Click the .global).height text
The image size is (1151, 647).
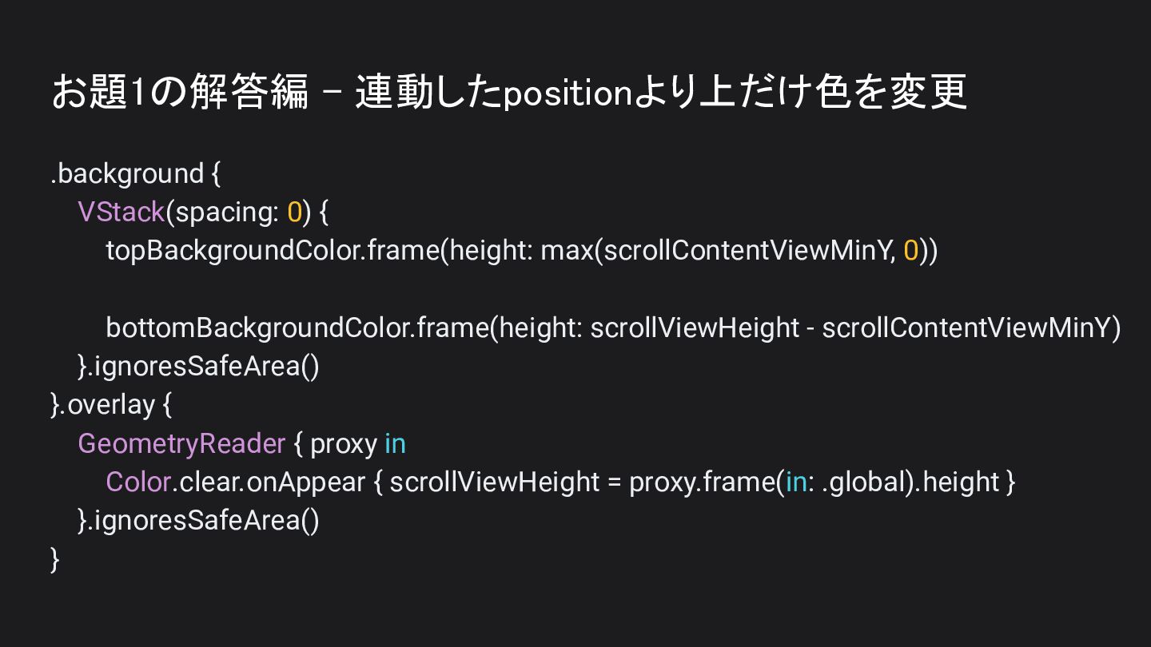point(910,482)
